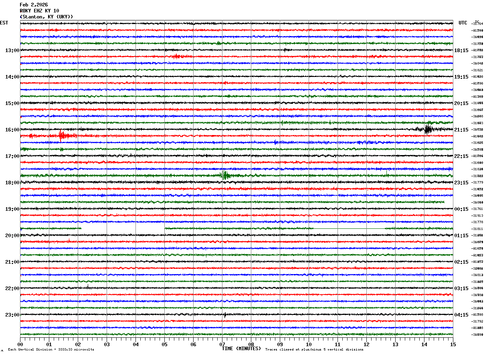Click minute tick label '05' on time axis
The height and width of the screenshot is (355, 485).
164,345
